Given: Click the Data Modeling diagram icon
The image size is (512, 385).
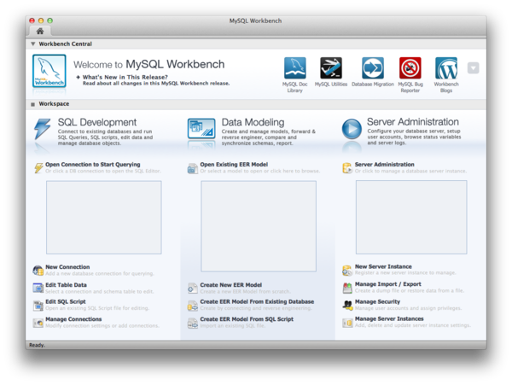Looking at the screenshot, I should point(201,128).
